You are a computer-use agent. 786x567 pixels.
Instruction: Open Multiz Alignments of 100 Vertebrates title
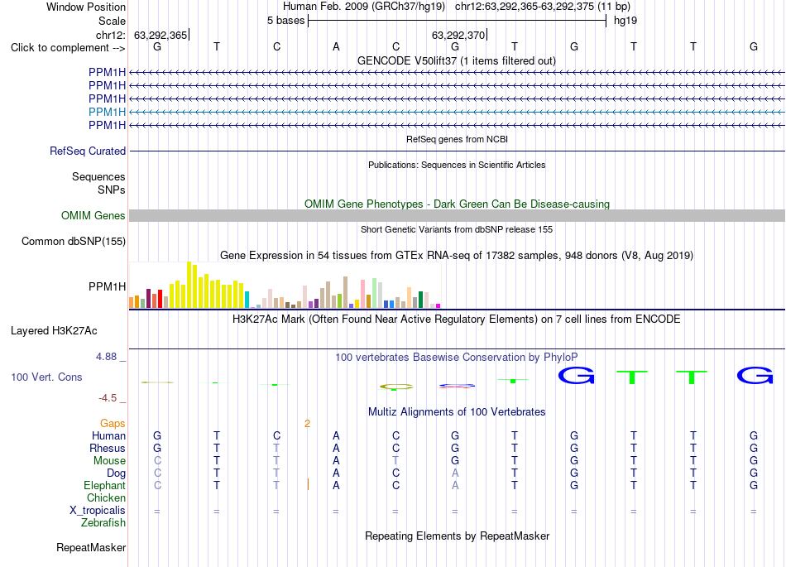[x=457, y=412]
